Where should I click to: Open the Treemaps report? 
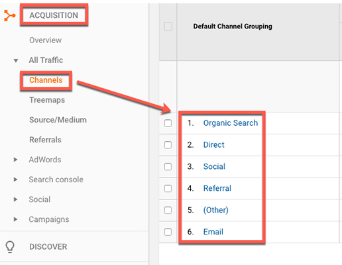47,100
